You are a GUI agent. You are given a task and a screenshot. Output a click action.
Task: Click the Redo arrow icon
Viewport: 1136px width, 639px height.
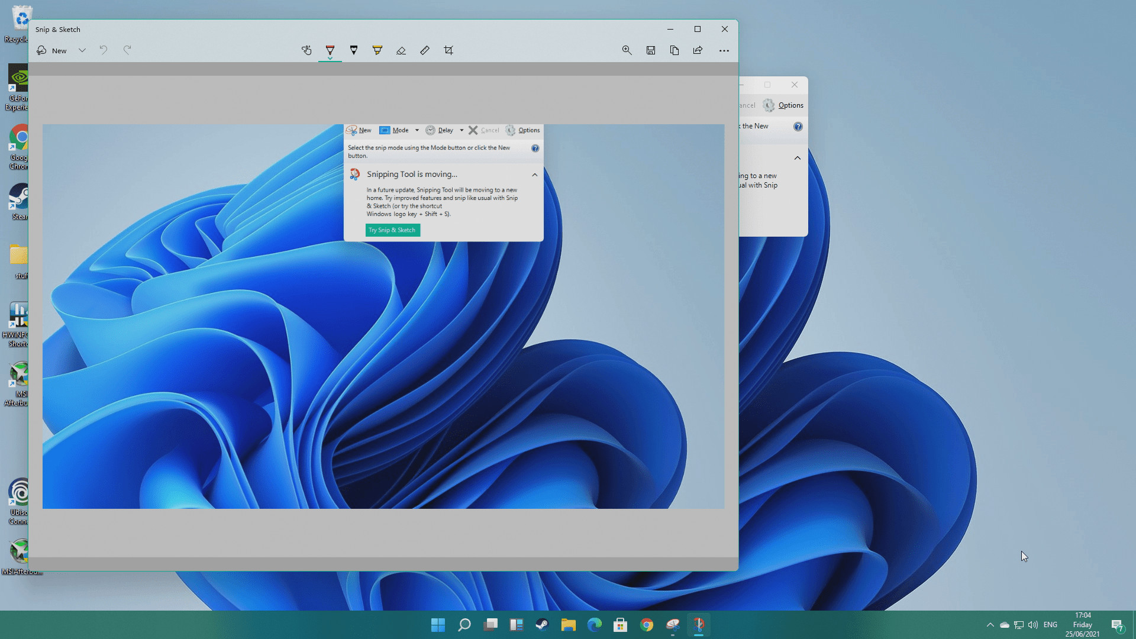click(127, 50)
